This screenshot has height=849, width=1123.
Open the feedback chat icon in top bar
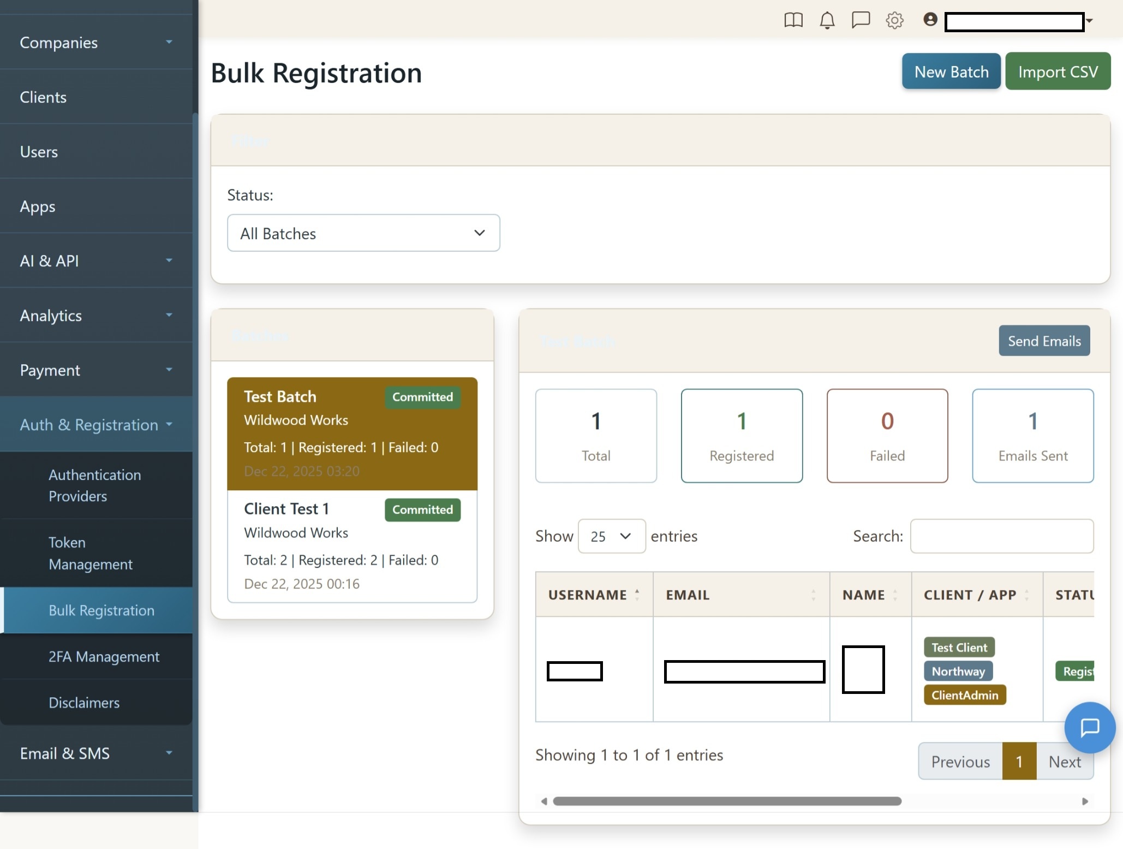pyautogui.click(x=861, y=20)
